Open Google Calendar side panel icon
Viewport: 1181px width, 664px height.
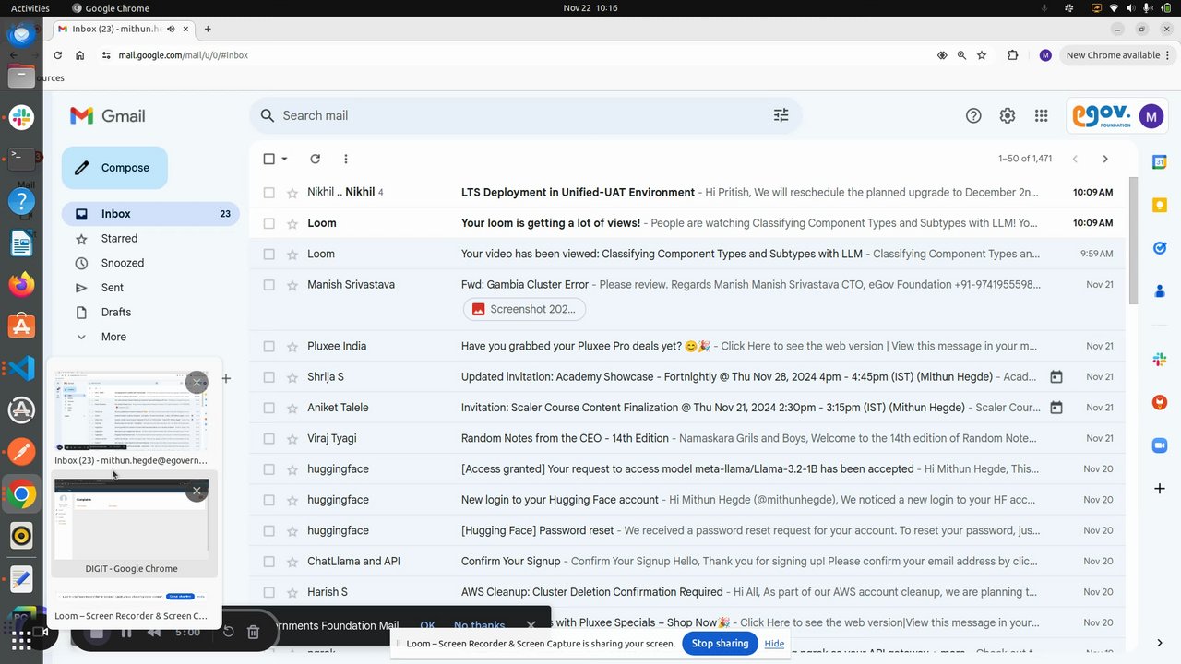point(1160,162)
